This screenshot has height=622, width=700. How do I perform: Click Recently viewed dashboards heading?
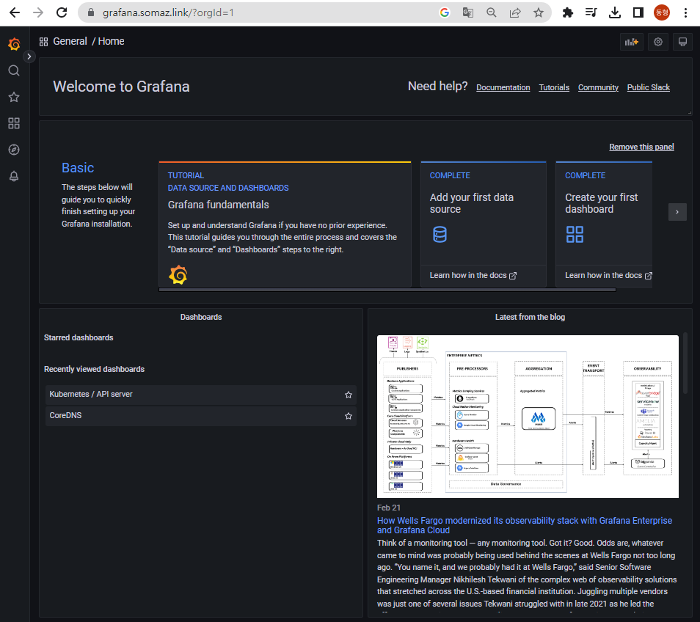(94, 369)
